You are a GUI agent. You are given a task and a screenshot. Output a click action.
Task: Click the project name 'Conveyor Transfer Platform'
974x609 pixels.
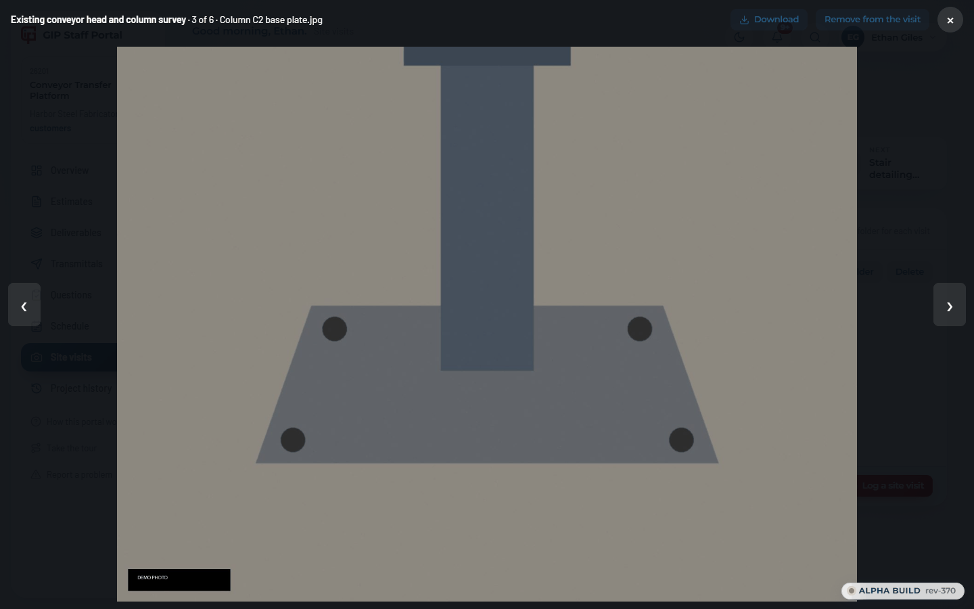tap(71, 90)
